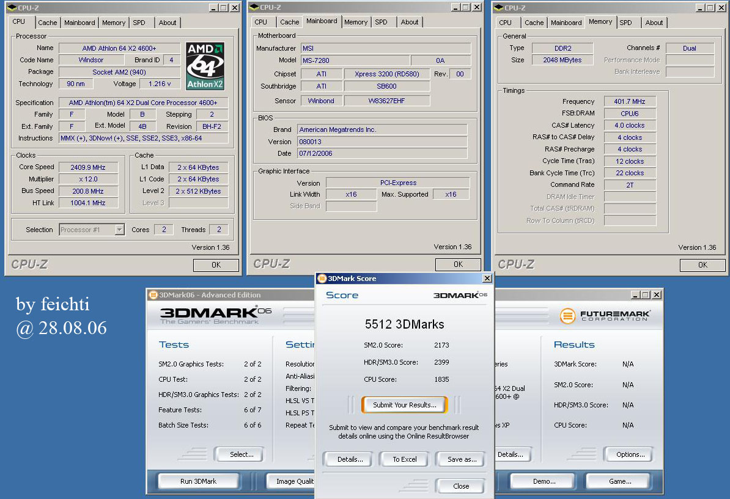Image resolution: width=730 pixels, height=499 pixels.
Task: Click Level 2 cache value 2 x 512 KBytes
Action: [x=198, y=191]
